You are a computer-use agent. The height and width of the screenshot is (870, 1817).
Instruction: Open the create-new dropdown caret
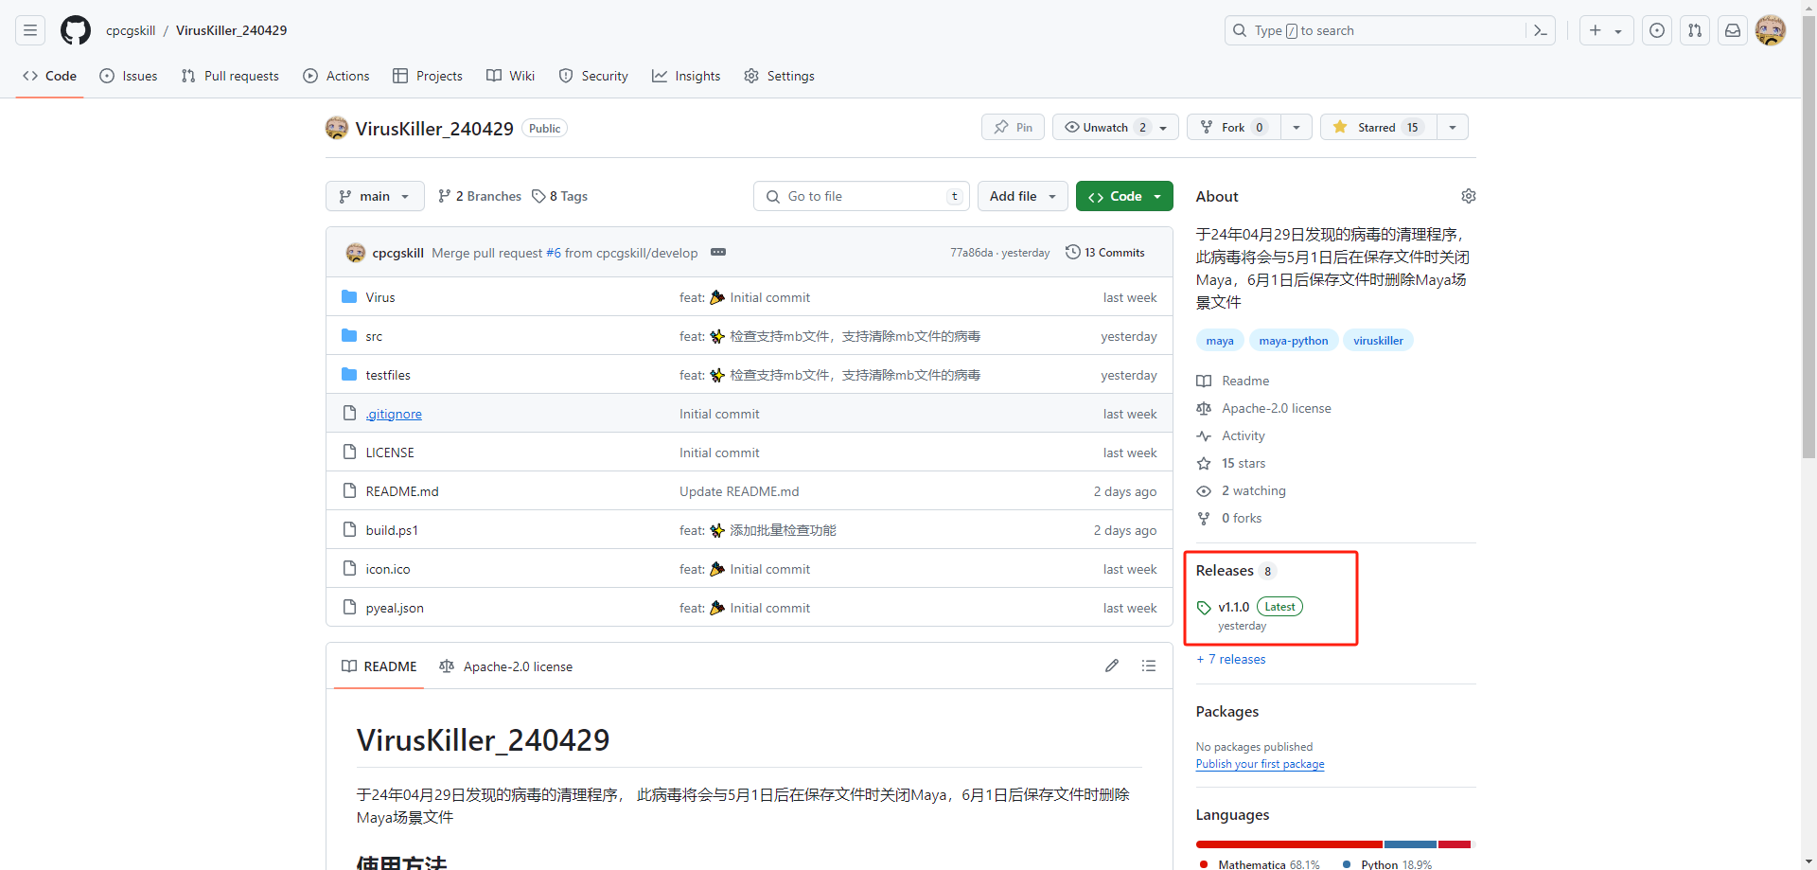(1618, 31)
